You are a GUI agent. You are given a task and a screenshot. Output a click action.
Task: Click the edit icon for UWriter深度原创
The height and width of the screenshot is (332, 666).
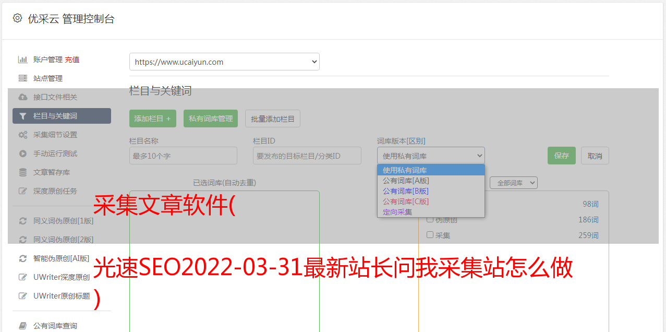pos(23,277)
